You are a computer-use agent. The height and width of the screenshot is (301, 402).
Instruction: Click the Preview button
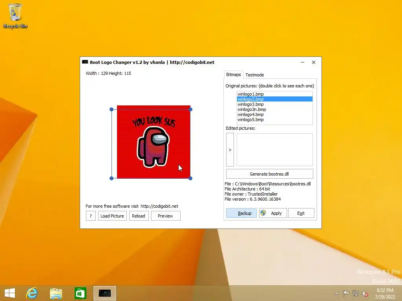click(166, 216)
